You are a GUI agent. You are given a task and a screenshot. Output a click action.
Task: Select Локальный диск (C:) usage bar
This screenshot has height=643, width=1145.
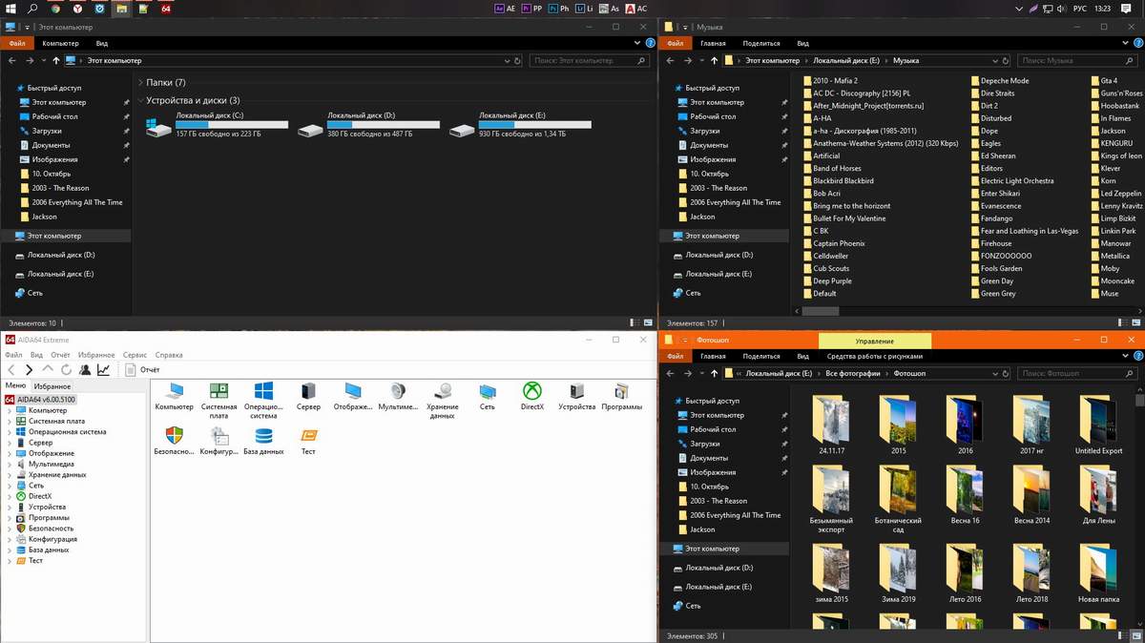[231, 125]
